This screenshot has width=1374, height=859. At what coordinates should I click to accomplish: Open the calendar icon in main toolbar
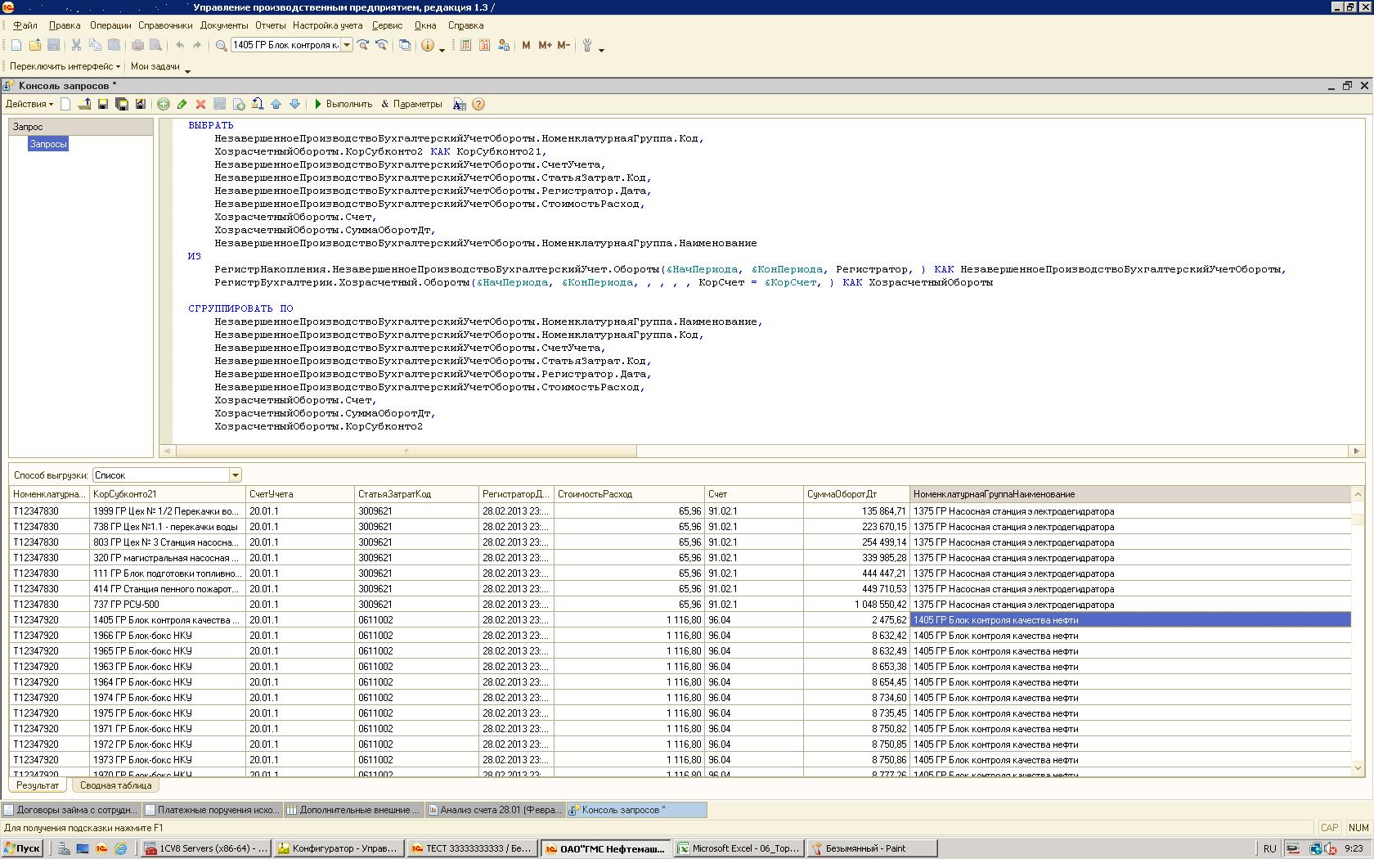point(484,46)
